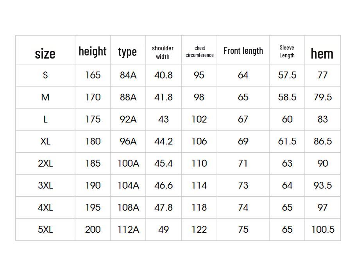Select chest circumference value 110
The height and width of the screenshot is (267, 356).
[199, 163]
